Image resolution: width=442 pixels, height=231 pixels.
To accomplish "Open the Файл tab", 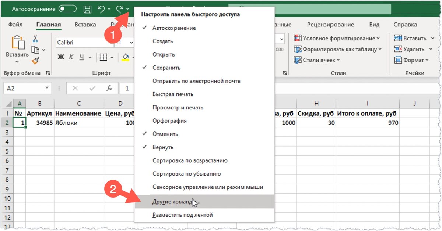I will click(15, 25).
